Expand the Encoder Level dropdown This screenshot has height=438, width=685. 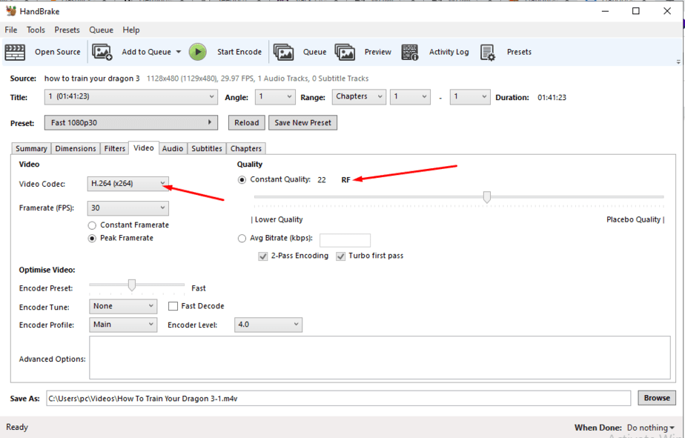(268, 325)
